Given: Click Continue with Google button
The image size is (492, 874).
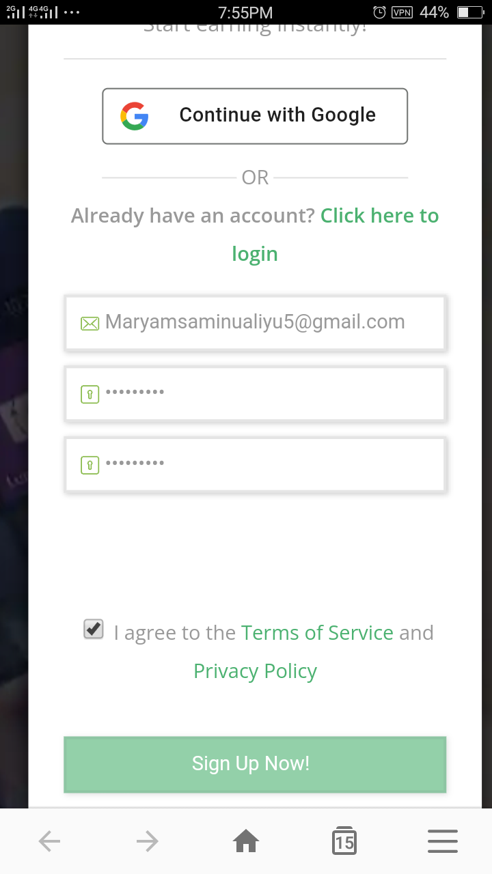Looking at the screenshot, I should coord(255,116).
